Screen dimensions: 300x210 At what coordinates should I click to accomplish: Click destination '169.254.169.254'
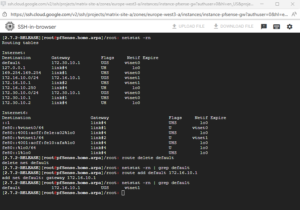(21, 73)
